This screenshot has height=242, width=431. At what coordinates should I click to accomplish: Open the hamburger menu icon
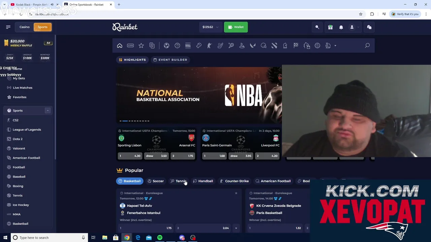pos(8,27)
